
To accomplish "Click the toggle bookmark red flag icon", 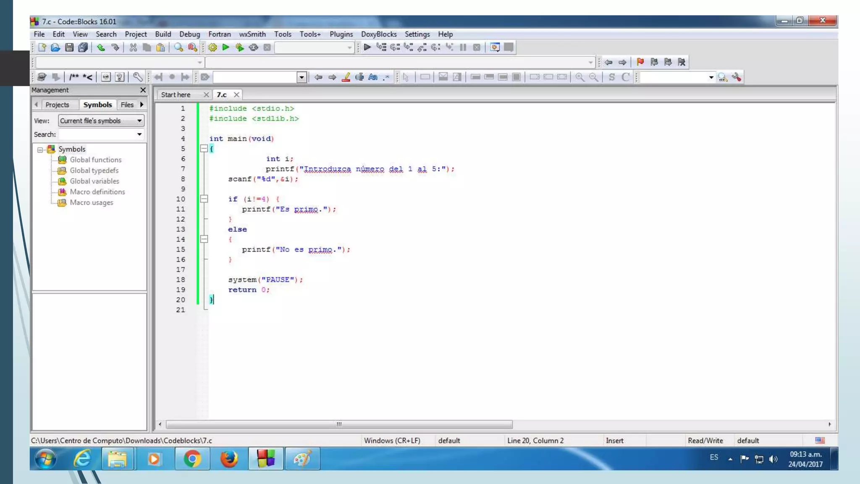I will click(x=640, y=62).
